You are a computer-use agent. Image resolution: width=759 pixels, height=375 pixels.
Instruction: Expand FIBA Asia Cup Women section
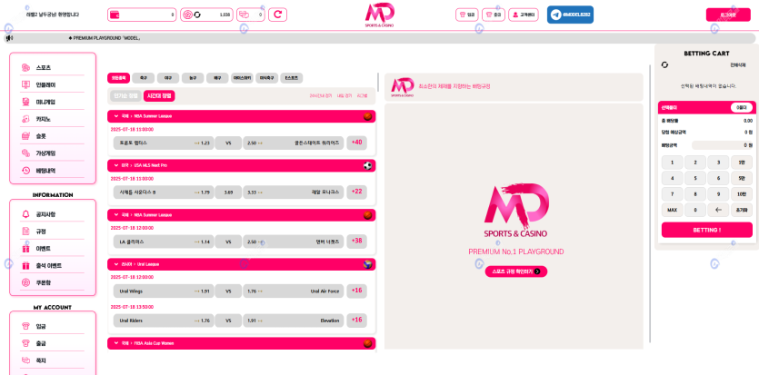(115, 343)
